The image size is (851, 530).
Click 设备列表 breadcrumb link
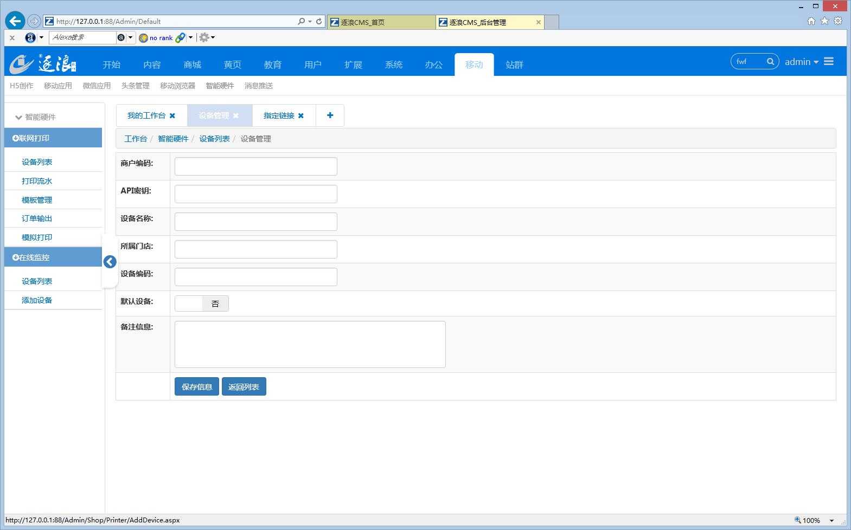tap(214, 139)
